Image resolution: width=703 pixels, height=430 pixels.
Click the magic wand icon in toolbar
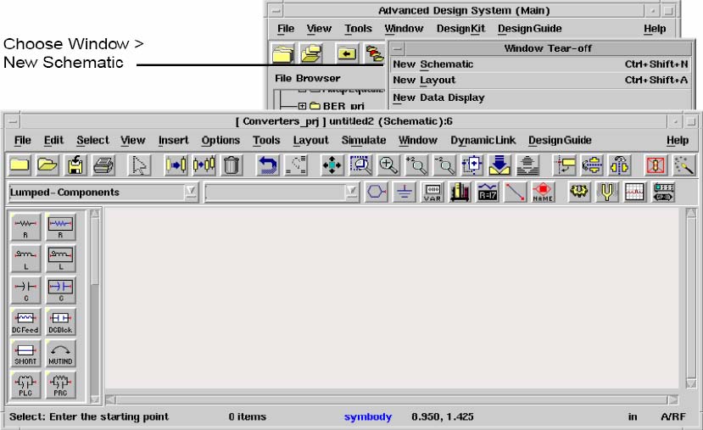pyautogui.click(x=683, y=165)
